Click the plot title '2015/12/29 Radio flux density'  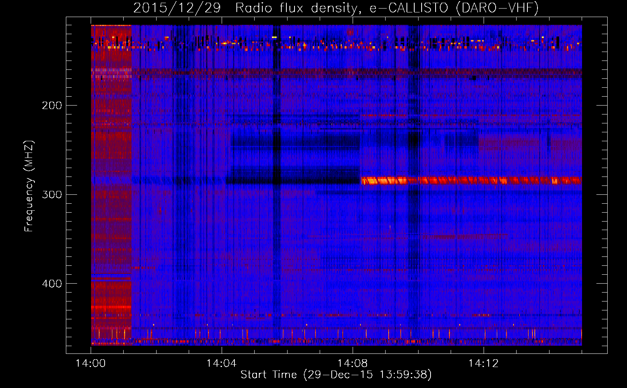tap(336, 8)
